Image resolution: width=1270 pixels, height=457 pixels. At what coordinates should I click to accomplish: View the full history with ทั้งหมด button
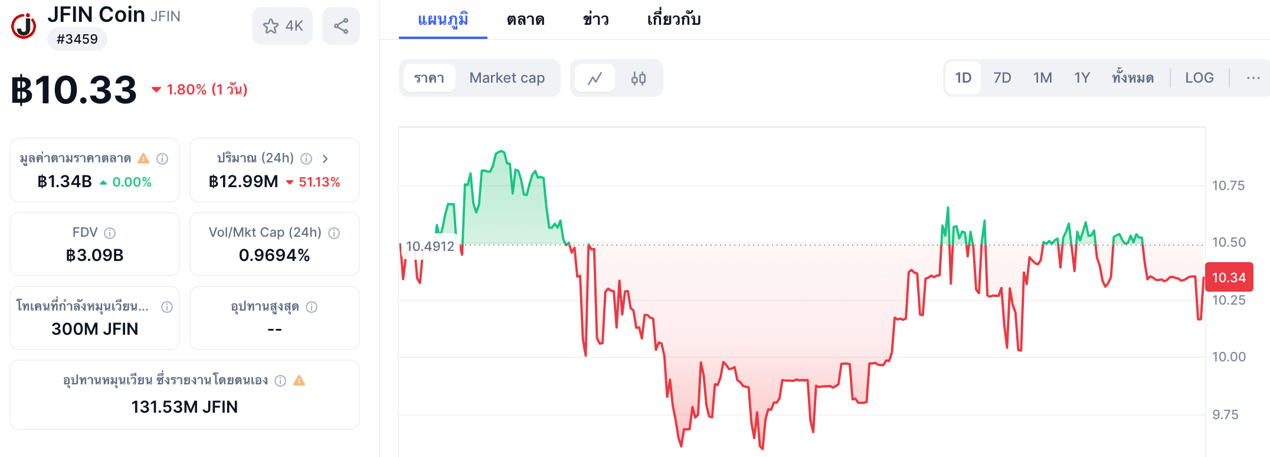(1132, 77)
